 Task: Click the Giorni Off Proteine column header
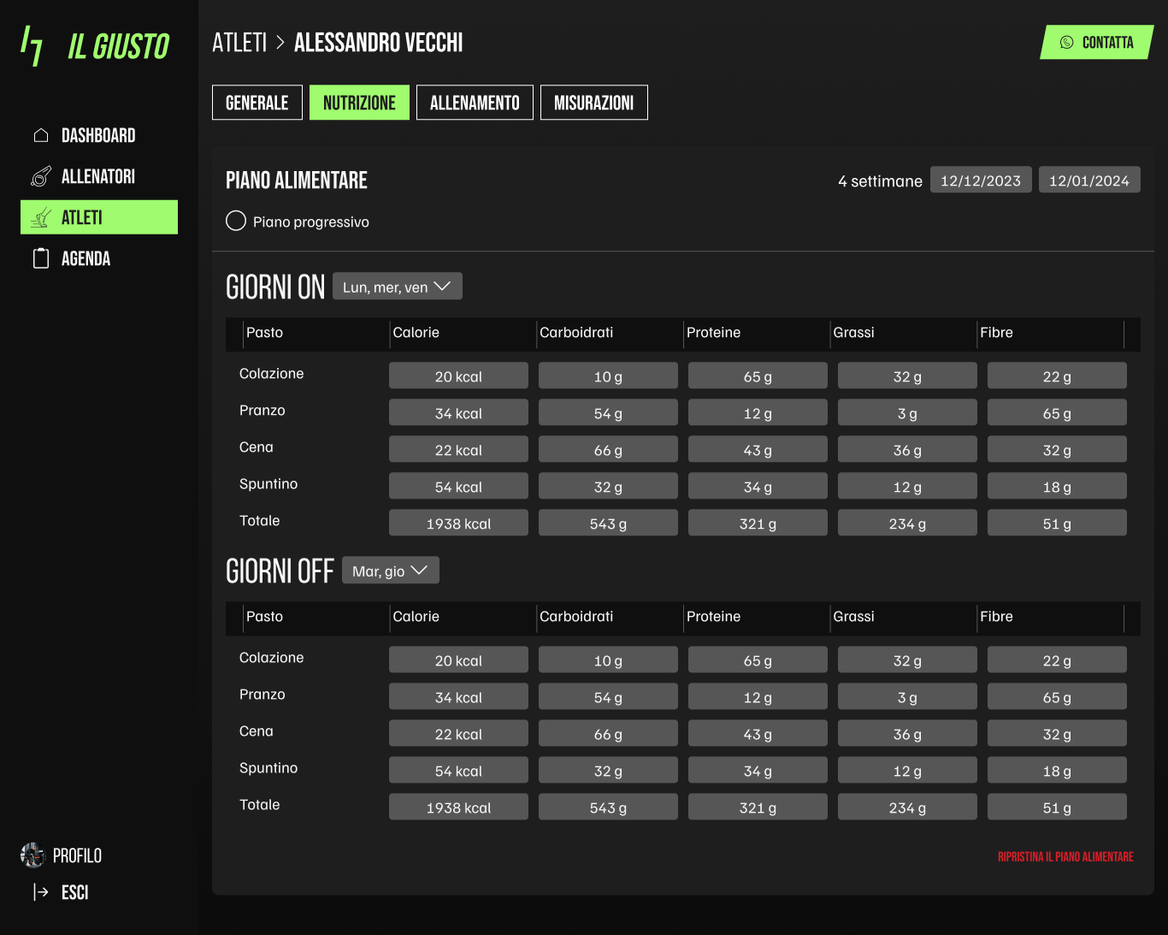point(713,617)
